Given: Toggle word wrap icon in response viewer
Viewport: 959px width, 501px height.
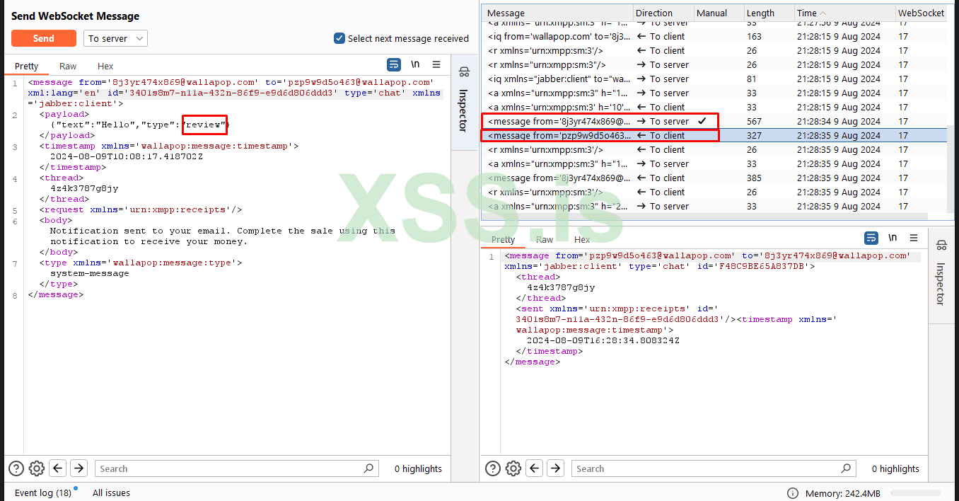Looking at the screenshot, I should click(x=871, y=238).
